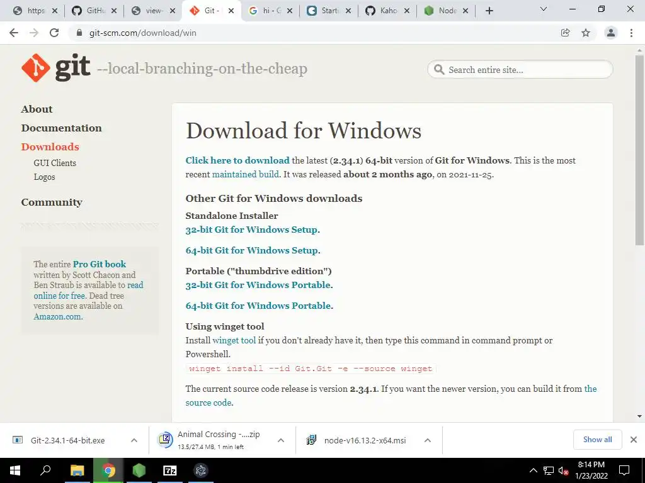Screen dimensions: 645x483
Task: Click the share page icon in address bar
Action: [565, 33]
